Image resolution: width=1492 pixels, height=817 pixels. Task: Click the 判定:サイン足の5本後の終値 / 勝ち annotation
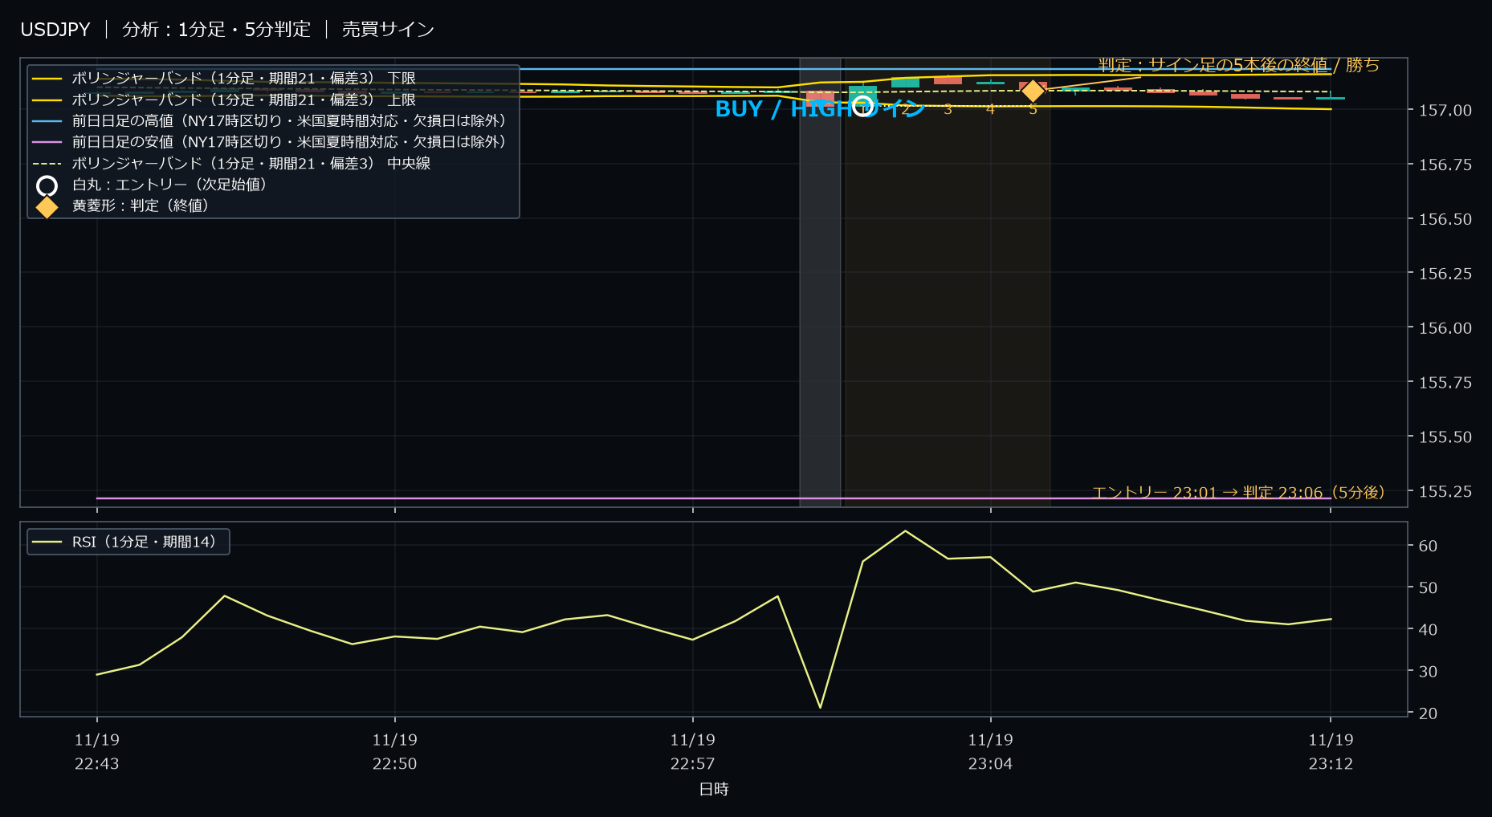pyautogui.click(x=1239, y=65)
